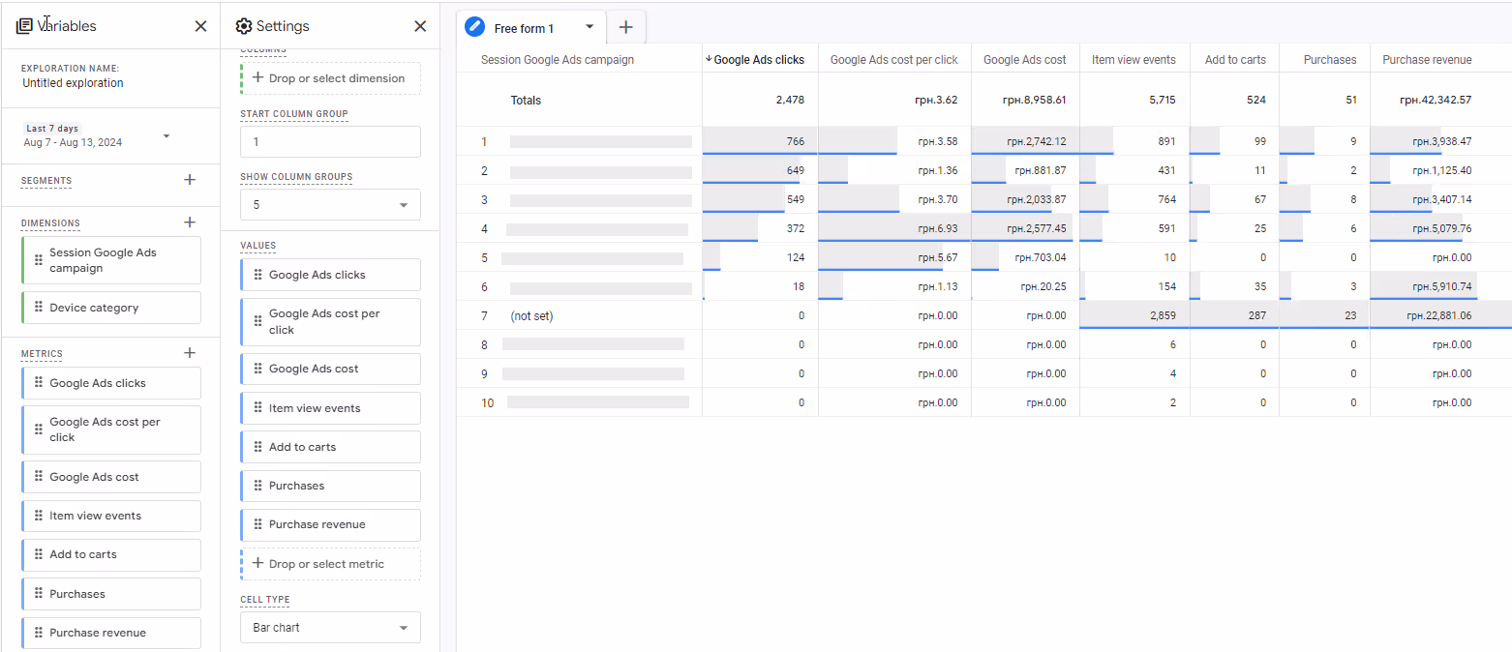Close the Variables panel
The height and width of the screenshot is (652, 1512).
click(200, 26)
